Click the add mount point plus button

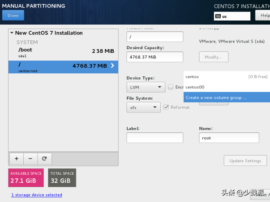click(x=17, y=158)
